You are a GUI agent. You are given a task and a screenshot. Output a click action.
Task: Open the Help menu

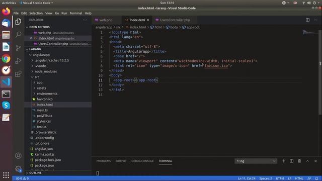pyautogui.click(x=88, y=13)
